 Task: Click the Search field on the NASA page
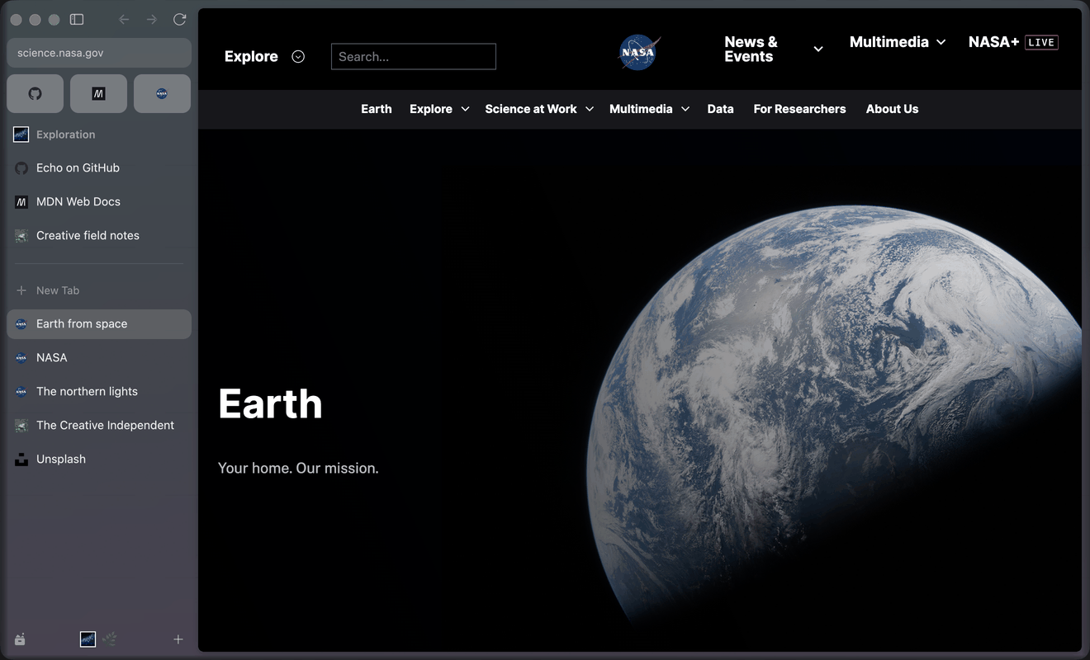coord(414,56)
